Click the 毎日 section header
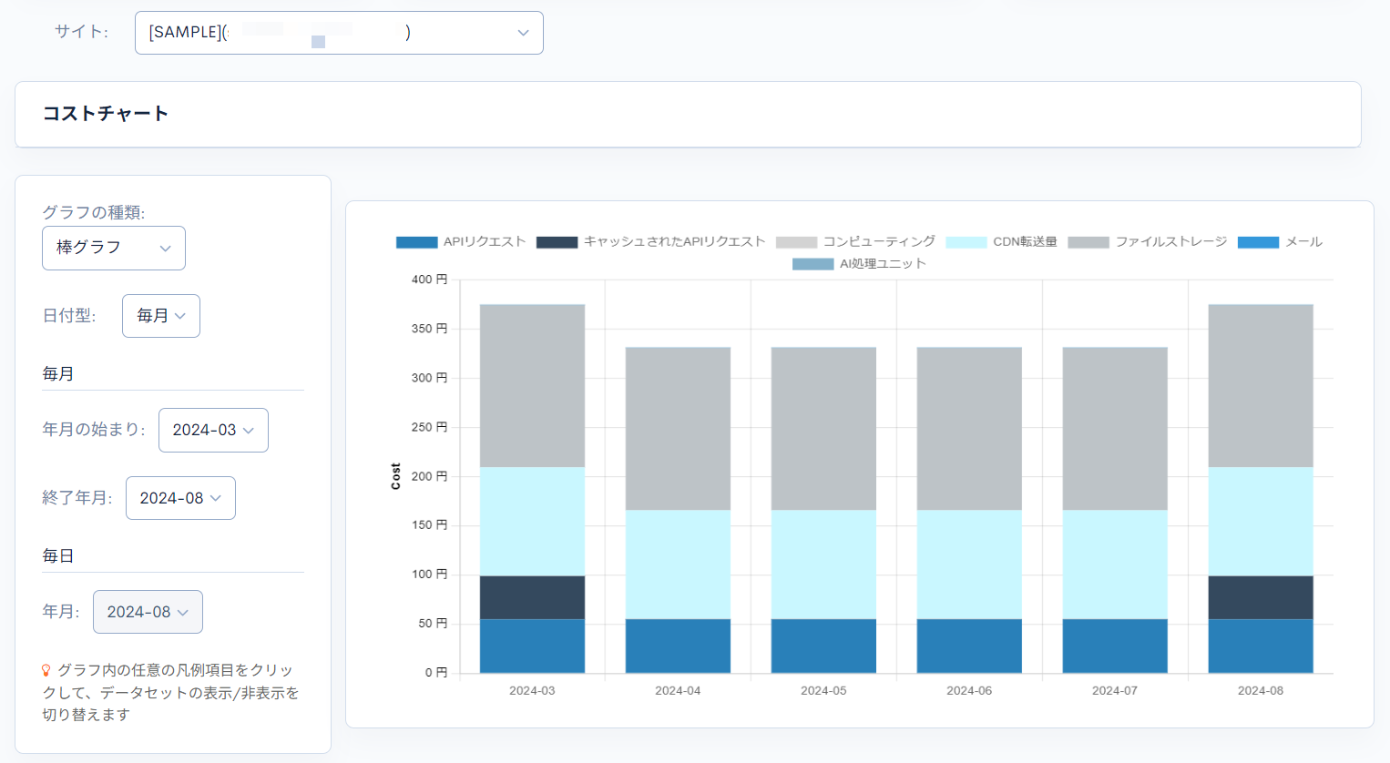 pyautogui.click(x=58, y=555)
